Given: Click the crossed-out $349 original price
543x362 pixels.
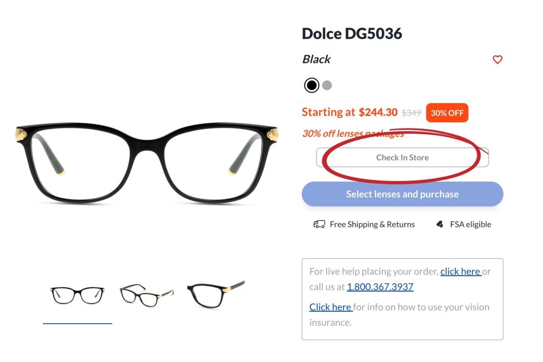Looking at the screenshot, I should (x=411, y=112).
